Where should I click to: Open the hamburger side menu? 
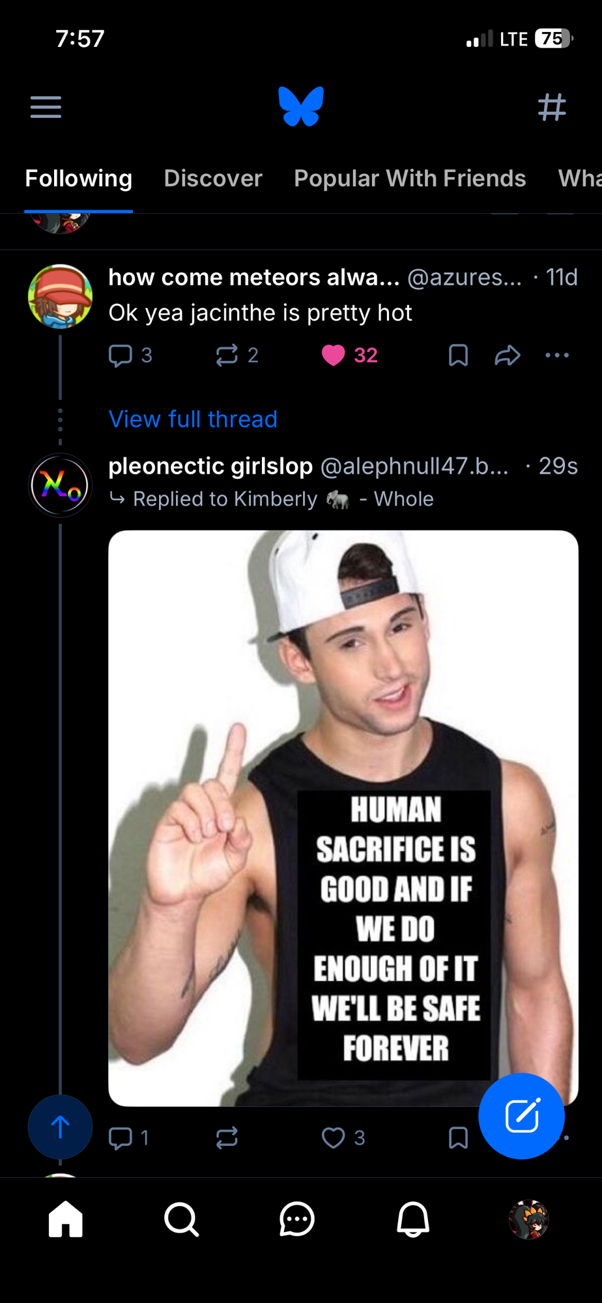pyautogui.click(x=46, y=107)
